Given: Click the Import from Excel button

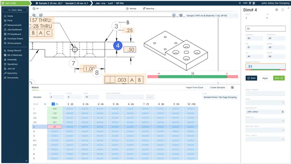Looking at the screenshot, I should pyautogui.click(x=195, y=87).
